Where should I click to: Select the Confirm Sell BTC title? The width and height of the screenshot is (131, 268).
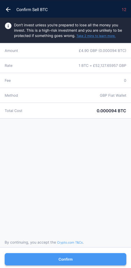pos(32,10)
